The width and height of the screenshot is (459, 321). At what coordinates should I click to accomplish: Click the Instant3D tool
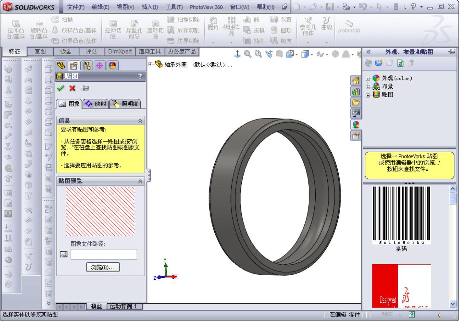(x=349, y=26)
